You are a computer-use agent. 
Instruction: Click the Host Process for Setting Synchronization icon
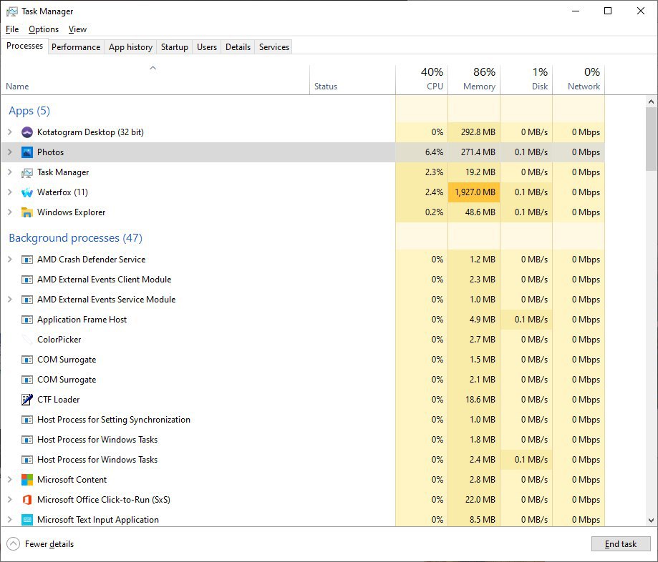(27, 420)
